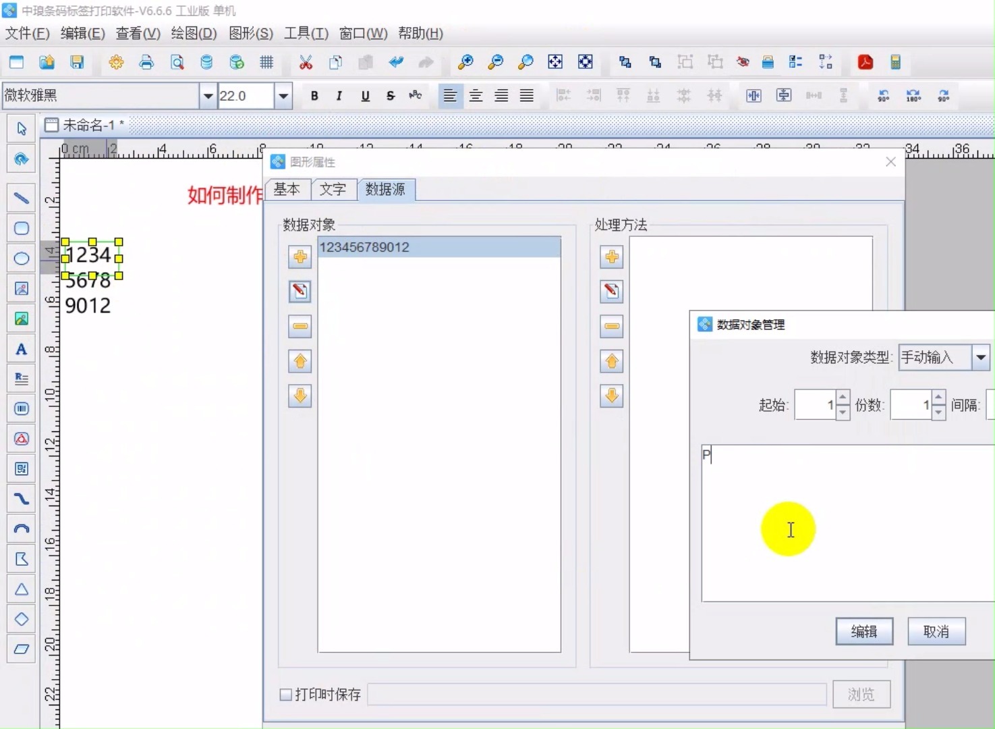
Task: Open the 编辑(E) menu
Action: pyautogui.click(x=82, y=33)
